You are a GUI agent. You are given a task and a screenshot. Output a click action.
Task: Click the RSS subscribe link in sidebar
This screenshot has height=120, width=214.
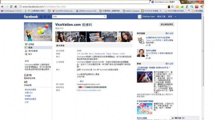click(29, 93)
